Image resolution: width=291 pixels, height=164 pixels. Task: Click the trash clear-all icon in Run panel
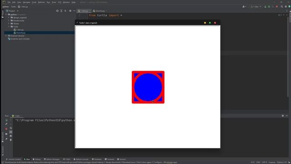(11, 140)
